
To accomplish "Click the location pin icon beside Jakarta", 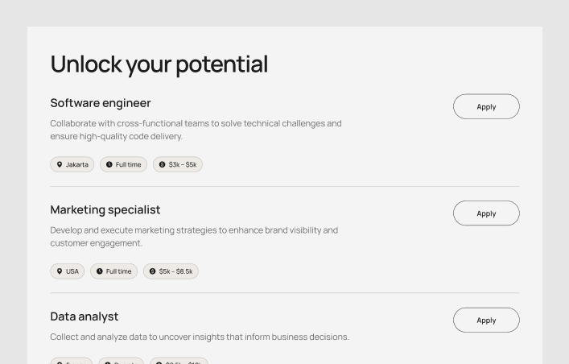I will click(60, 164).
